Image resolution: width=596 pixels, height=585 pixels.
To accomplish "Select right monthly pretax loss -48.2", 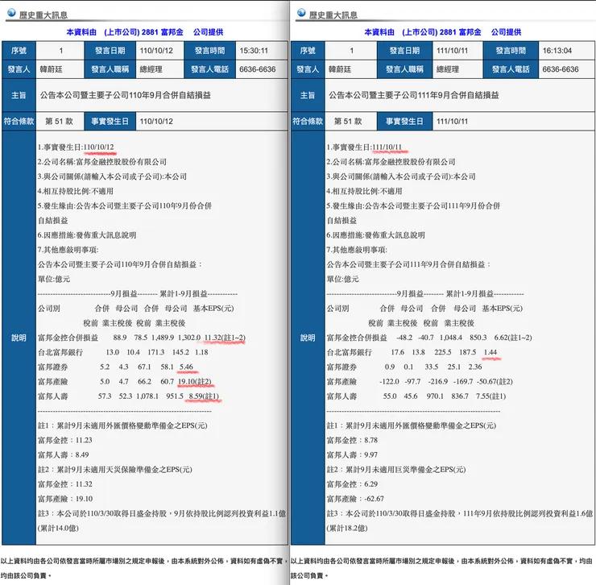I will [404, 338].
